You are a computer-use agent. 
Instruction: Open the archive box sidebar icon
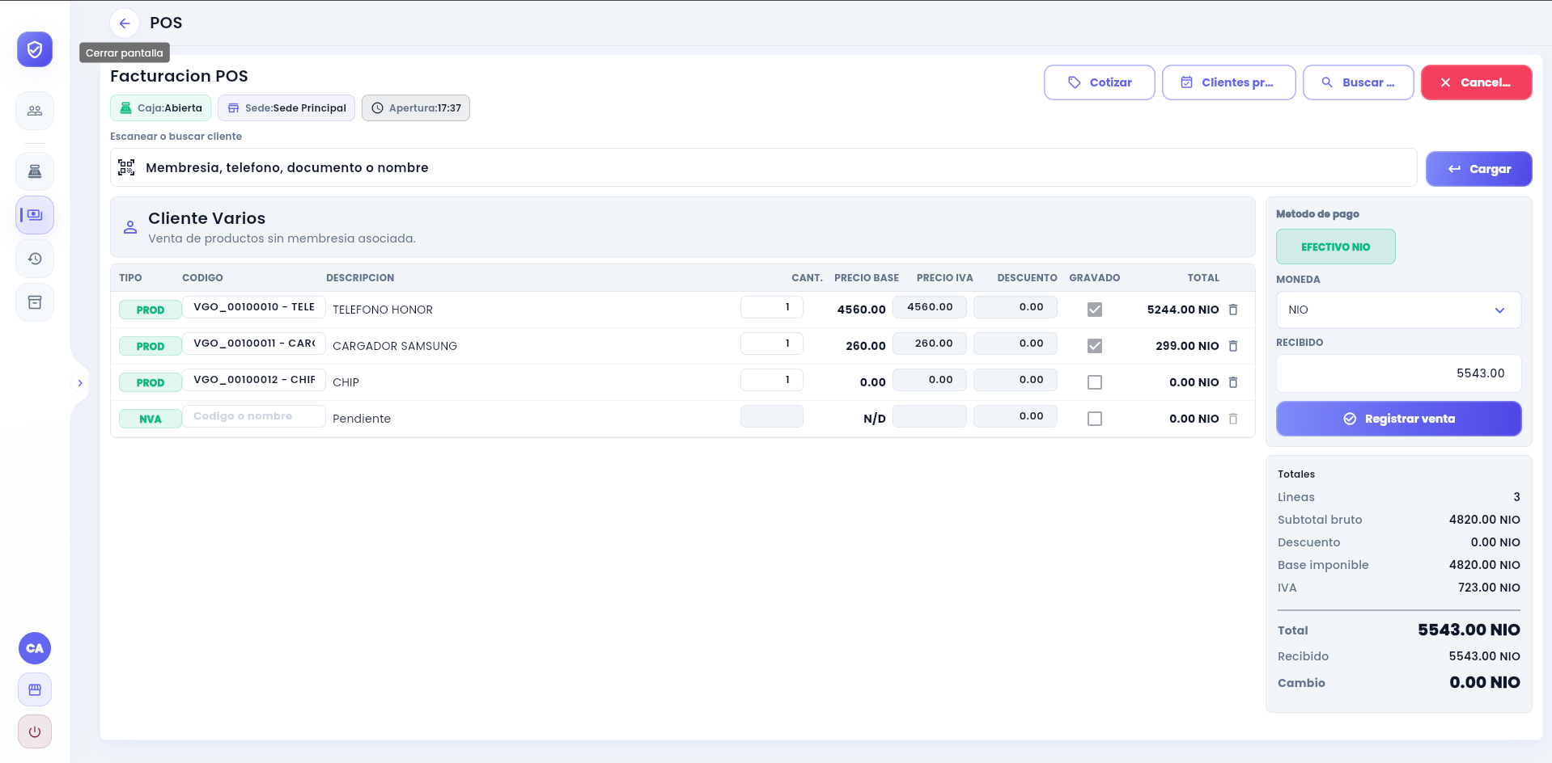[35, 302]
